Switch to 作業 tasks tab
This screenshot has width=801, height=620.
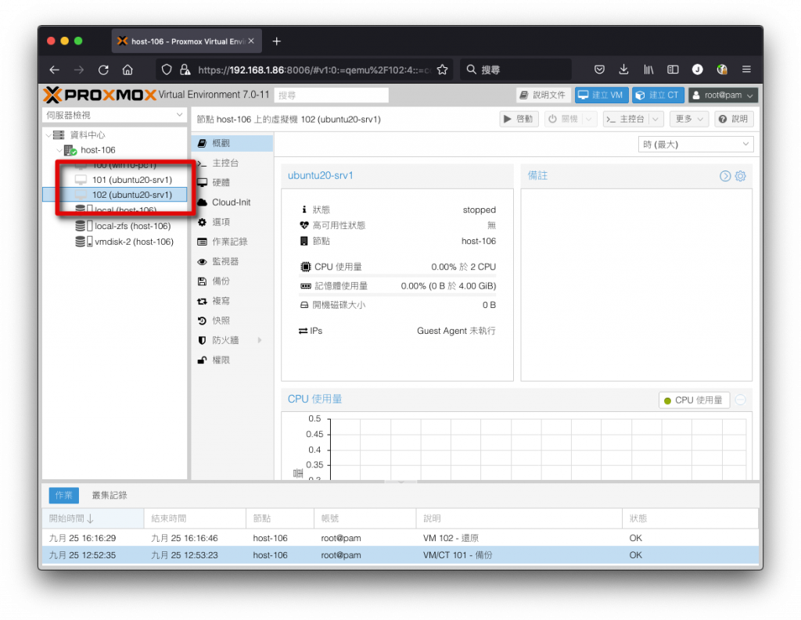tap(64, 496)
